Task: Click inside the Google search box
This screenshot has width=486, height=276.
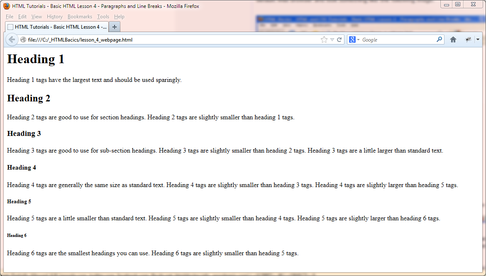Action: (396, 40)
